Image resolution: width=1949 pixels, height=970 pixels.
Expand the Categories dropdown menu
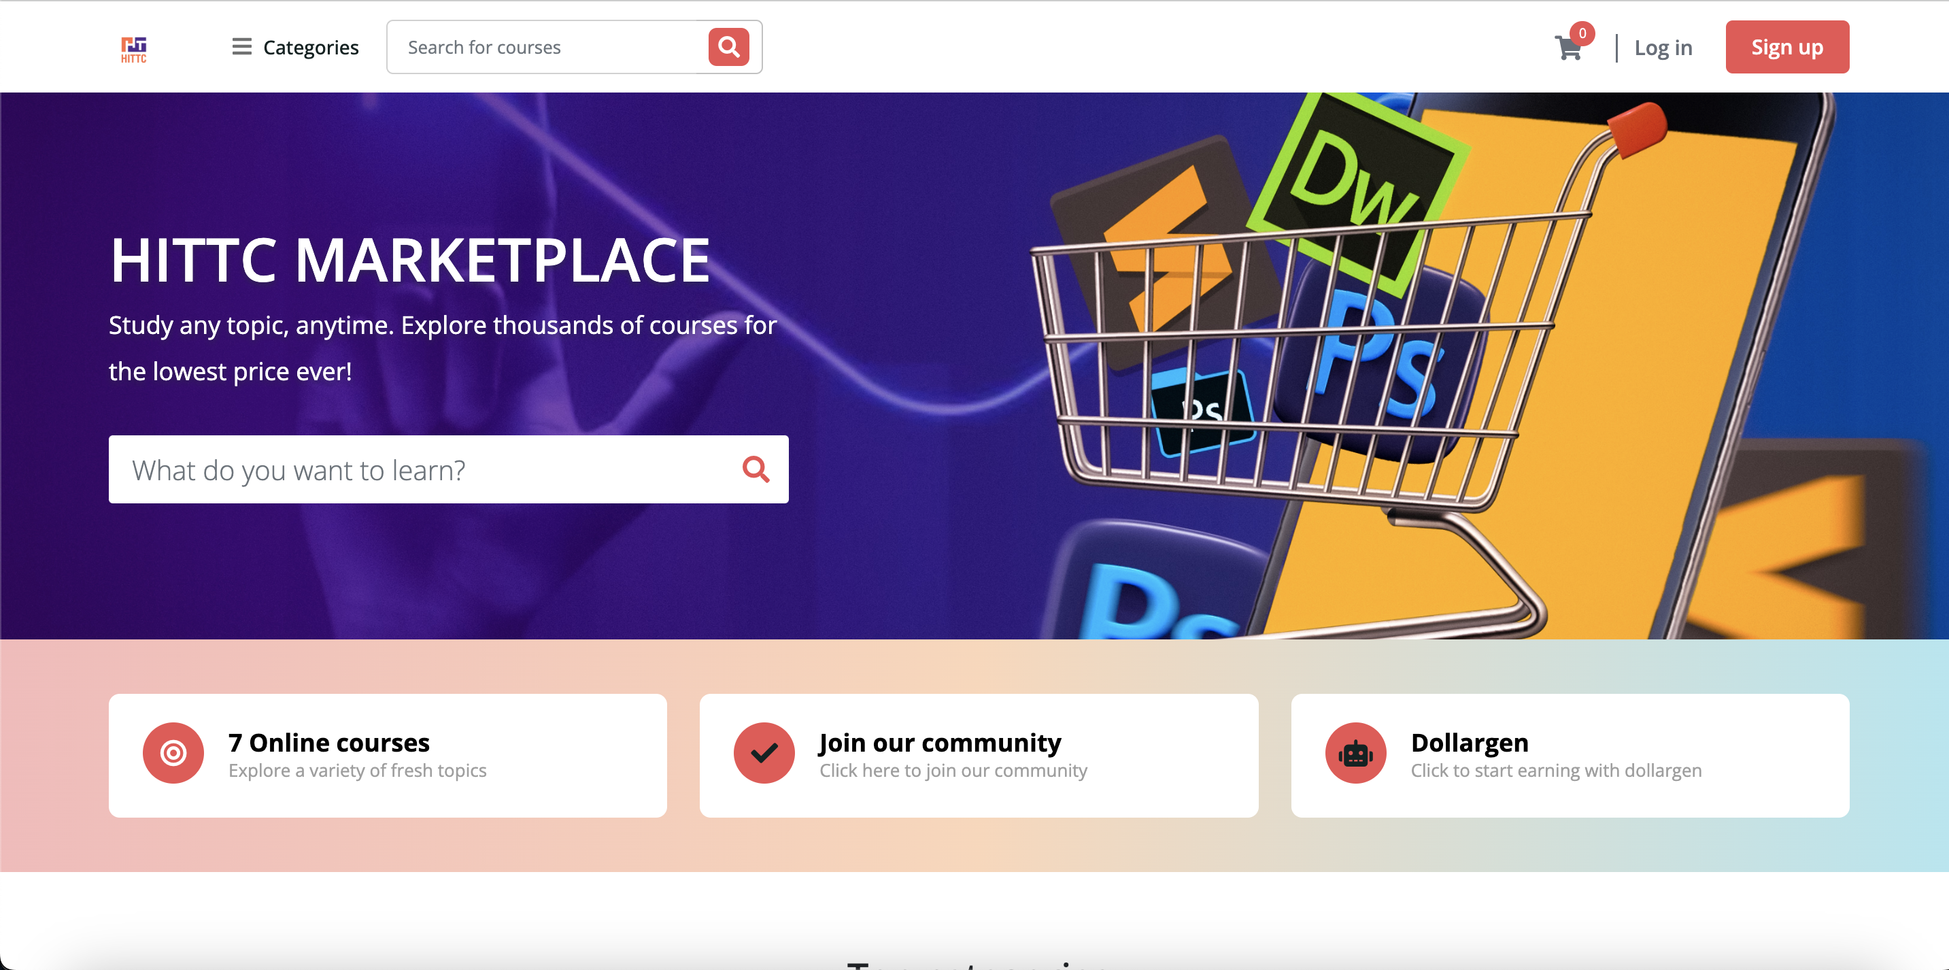(x=295, y=47)
